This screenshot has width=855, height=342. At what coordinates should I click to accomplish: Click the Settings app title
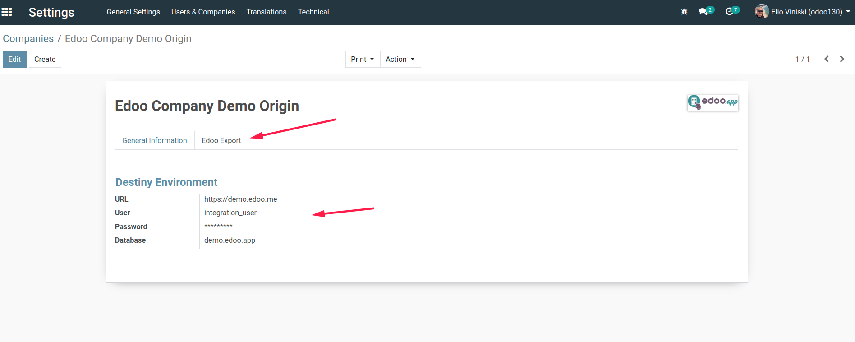click(51, 12)
